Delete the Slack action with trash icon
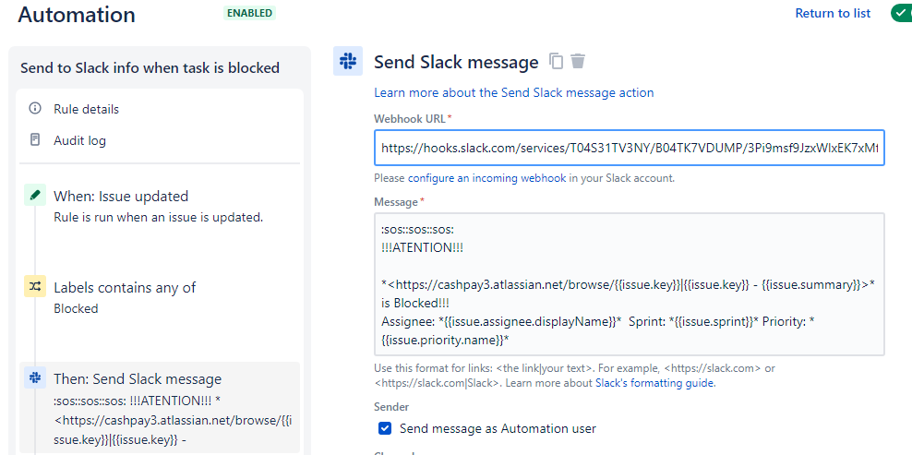The width and height of the screenshot is (912, 455). pos(578,62)
